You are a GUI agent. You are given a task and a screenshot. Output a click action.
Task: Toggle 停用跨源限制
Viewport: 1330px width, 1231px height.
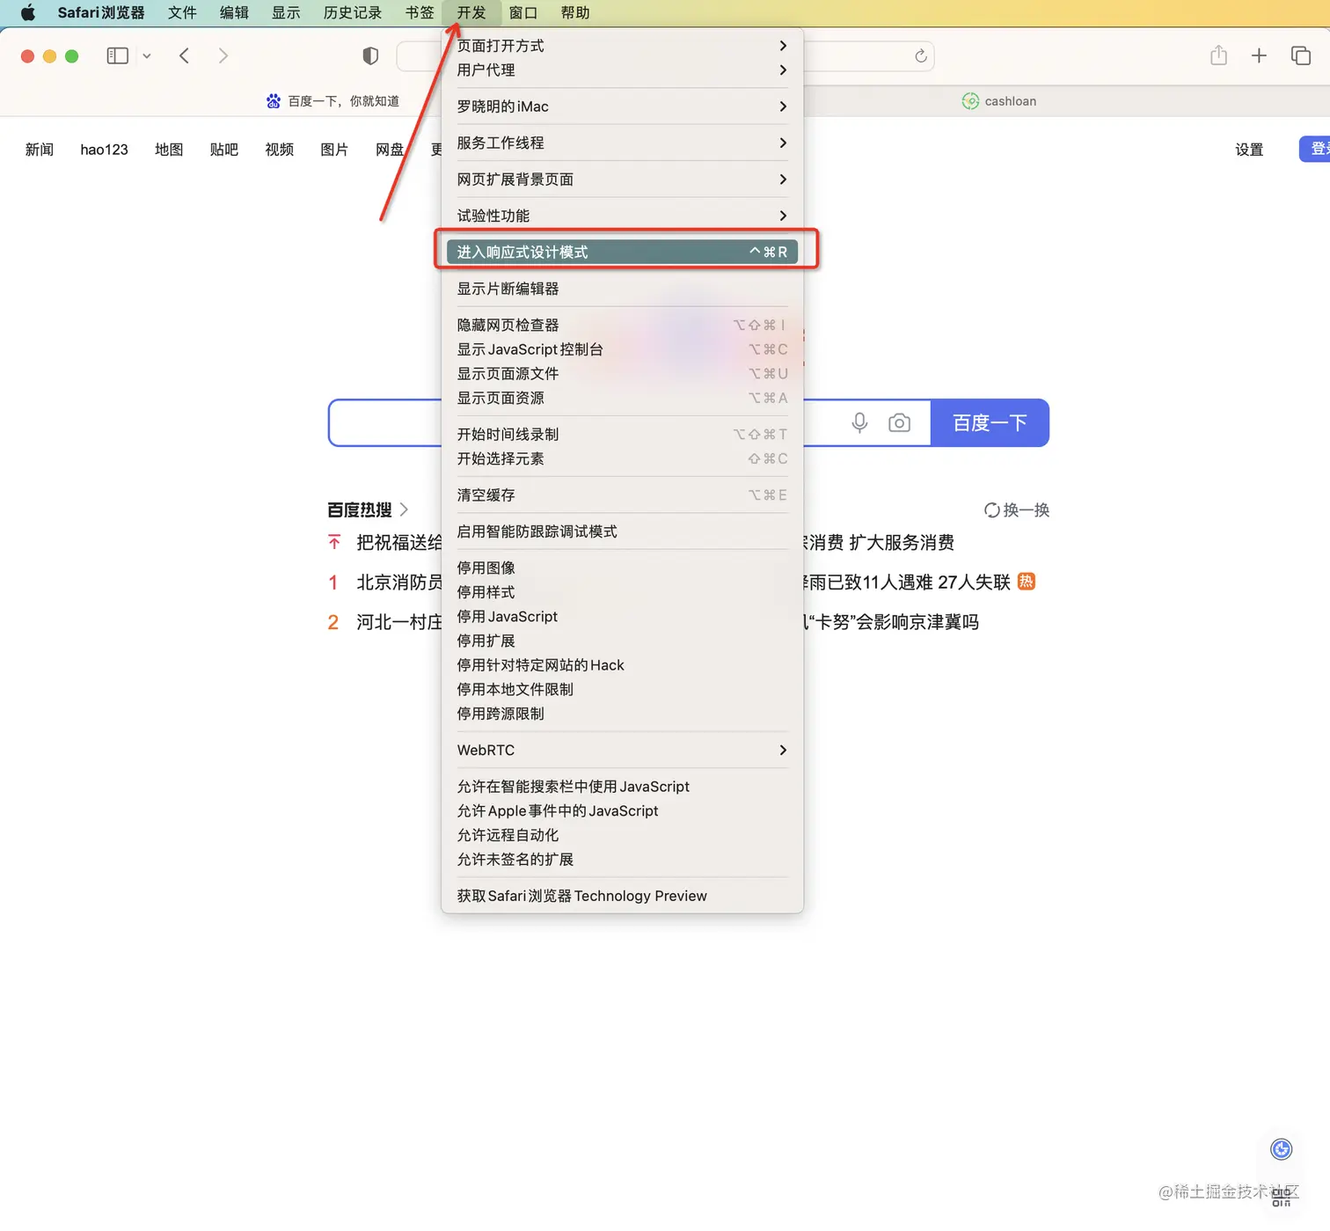(622, 714)
